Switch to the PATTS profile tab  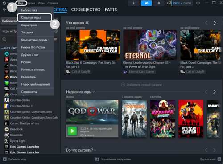111,10
